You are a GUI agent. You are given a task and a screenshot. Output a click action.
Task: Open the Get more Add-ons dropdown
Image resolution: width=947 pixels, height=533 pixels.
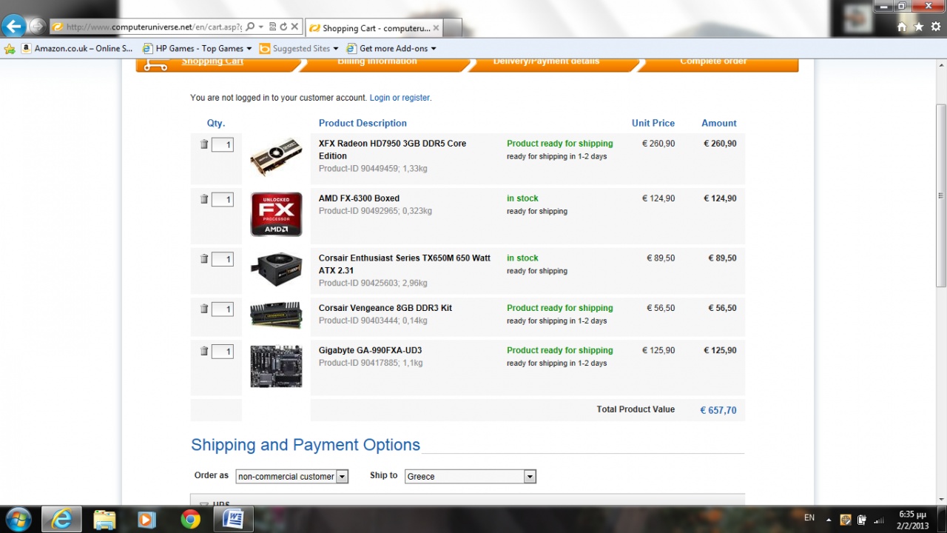pyautogui.click(x=392, y=49)
